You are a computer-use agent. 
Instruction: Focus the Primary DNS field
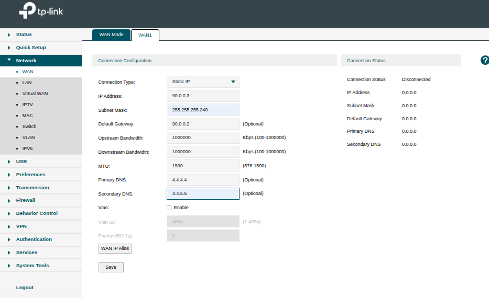[203, 180]
